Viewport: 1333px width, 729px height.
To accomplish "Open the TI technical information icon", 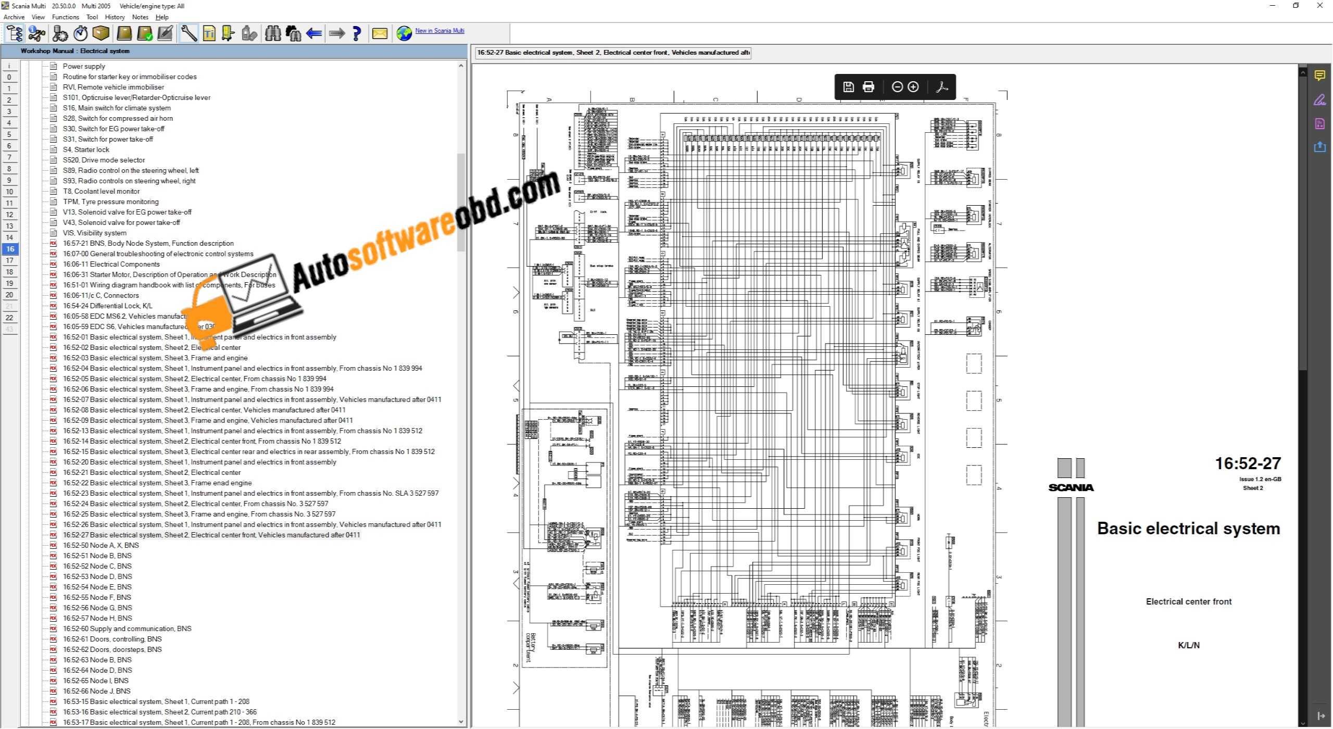I will click(209, 33).
